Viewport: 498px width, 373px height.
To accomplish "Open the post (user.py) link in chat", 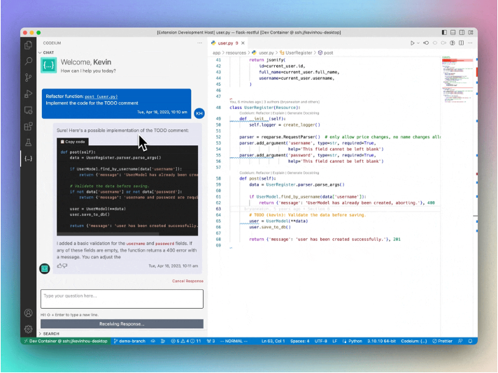I will 101,96.
